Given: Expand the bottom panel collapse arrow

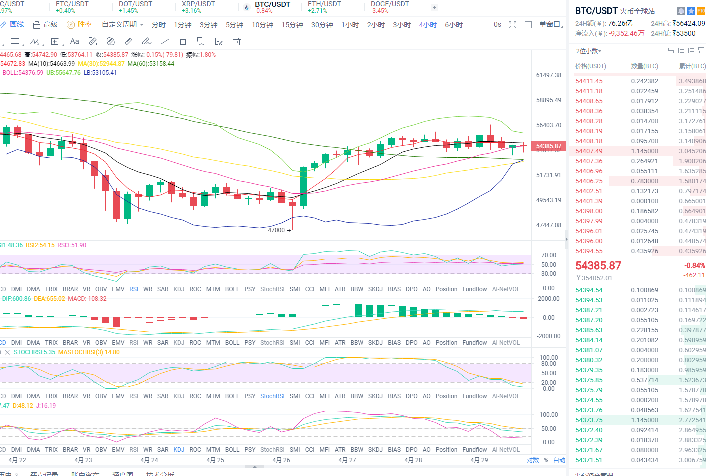Looking at the screenshot, I should [255, 467].
